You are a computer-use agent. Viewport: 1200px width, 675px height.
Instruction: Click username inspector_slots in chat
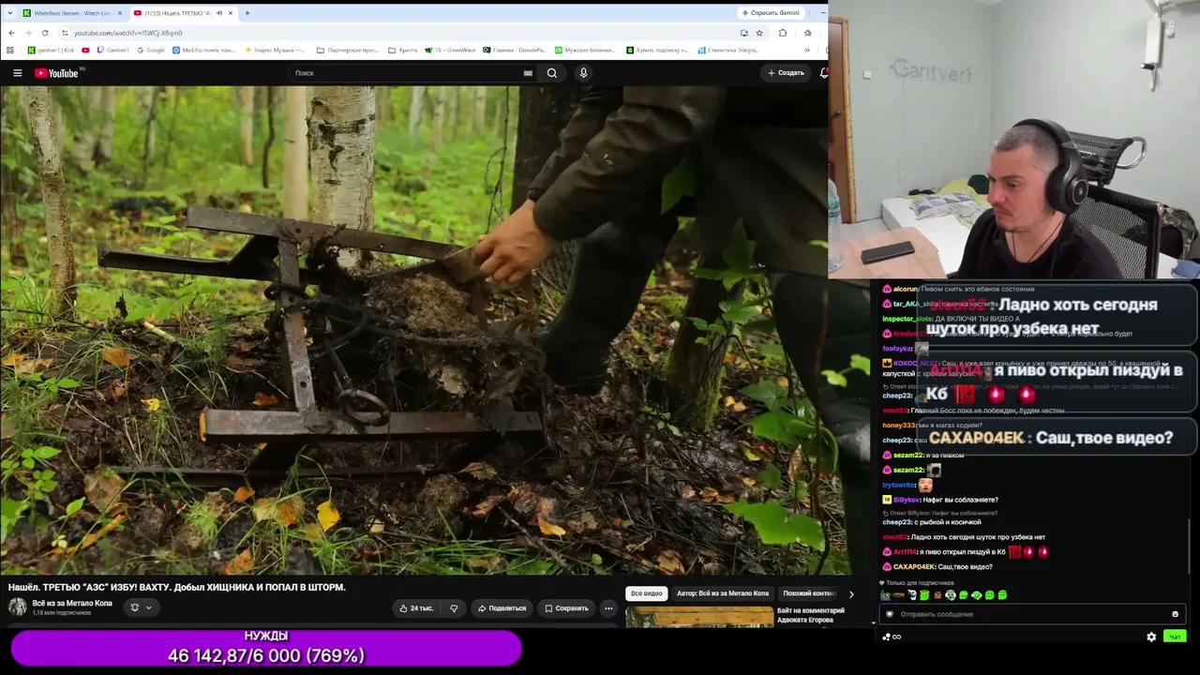(907, 319)
